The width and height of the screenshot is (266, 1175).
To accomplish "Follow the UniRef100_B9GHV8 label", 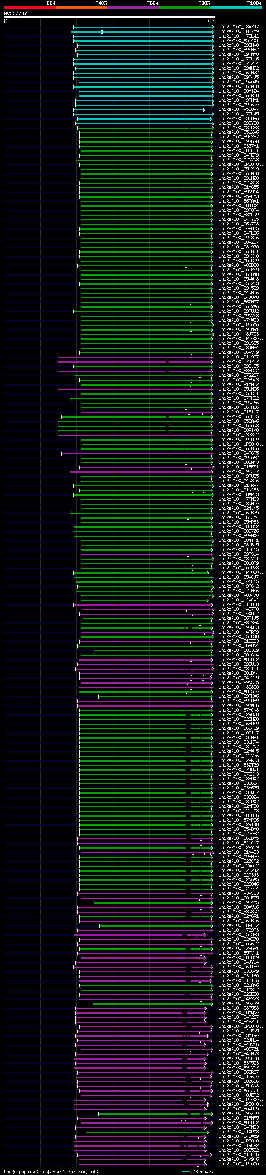I will tap(238, 45).
